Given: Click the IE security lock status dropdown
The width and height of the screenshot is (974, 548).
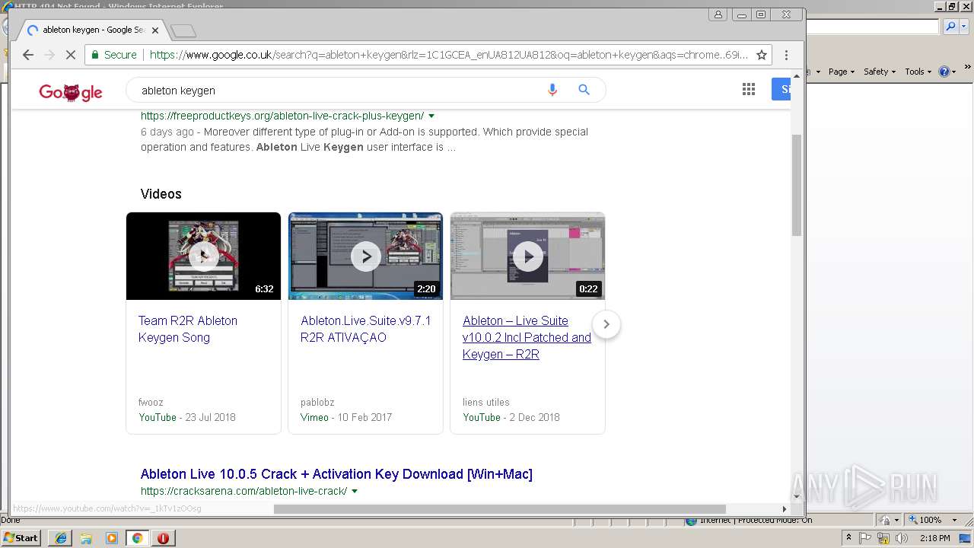Looking at the screenshot, I should [x=888, y=520].
